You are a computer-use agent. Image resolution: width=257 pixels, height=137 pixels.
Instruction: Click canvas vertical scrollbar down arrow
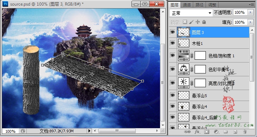pyautogui.click(x=163, y=125)
